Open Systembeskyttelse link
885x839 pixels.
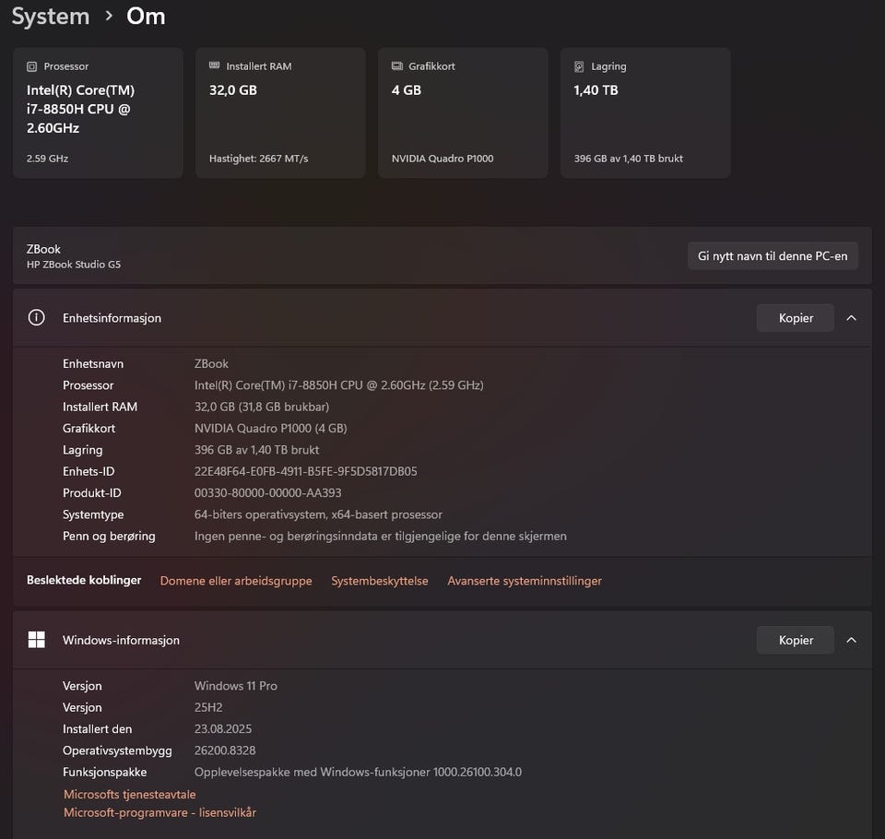point(379,581)
